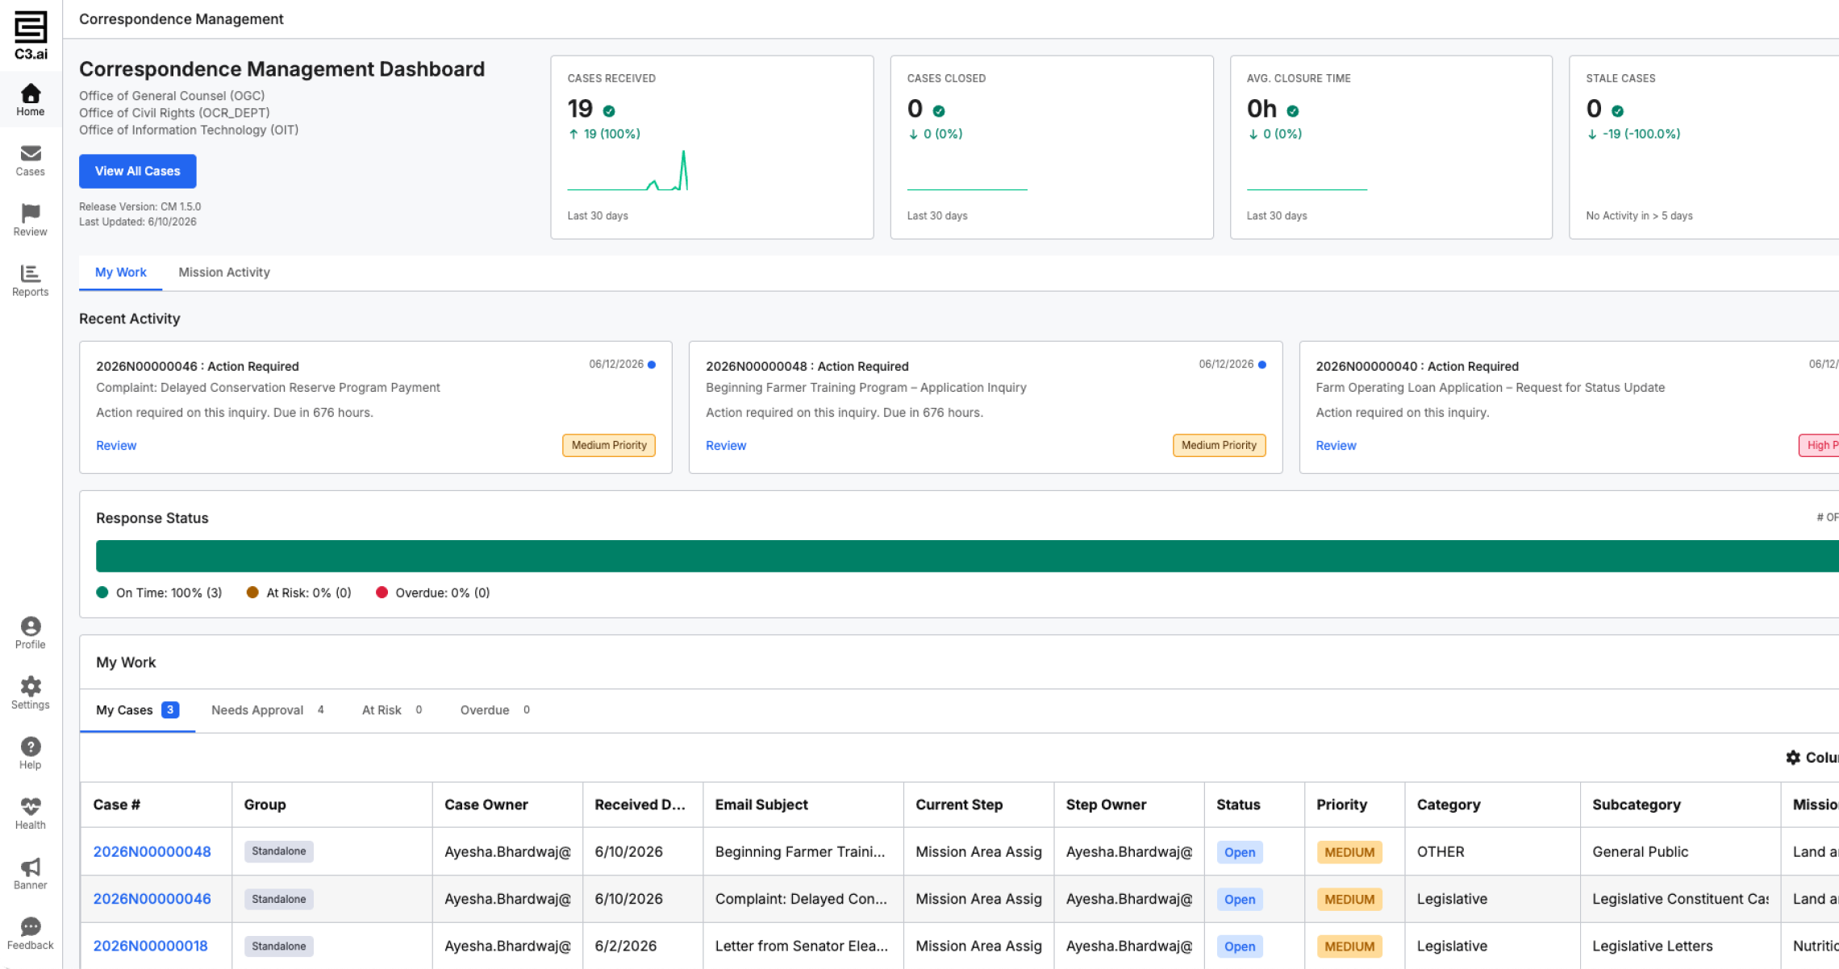This screenshot has width=1839, height=969.
Task: Click 'Correspondence Management' header title
Action: pos(181,19)
